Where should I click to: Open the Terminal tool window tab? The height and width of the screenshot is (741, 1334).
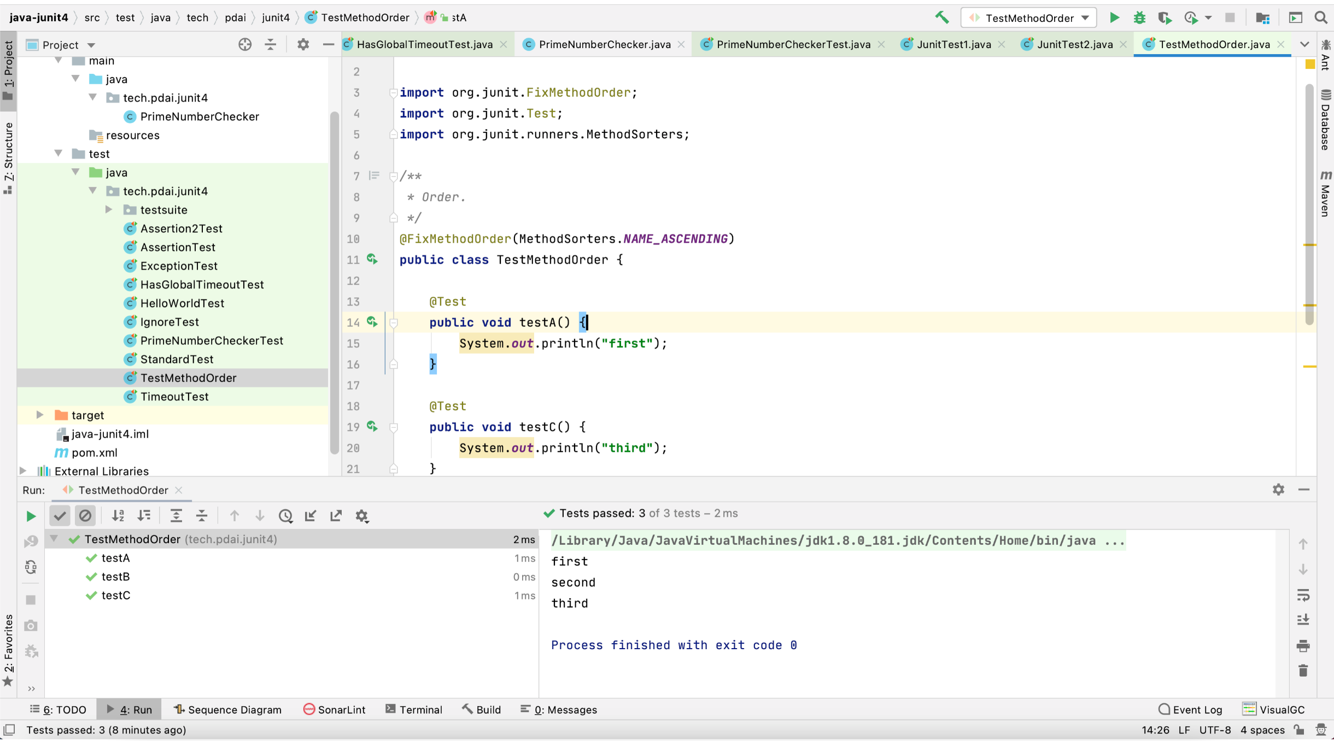(x=414, y=709)
